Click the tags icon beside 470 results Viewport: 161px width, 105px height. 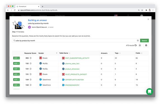pyautogui.click(x=136, y=45)
